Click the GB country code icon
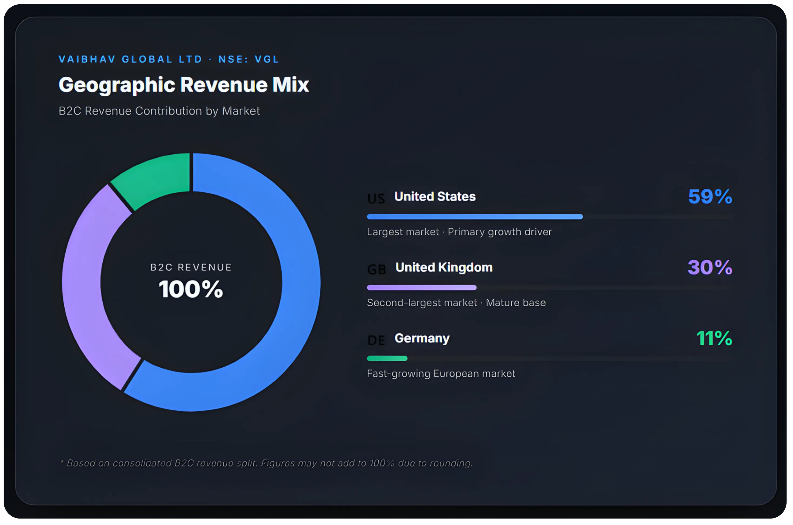Screen dimensions: 793x525 [x=377, y=269]
